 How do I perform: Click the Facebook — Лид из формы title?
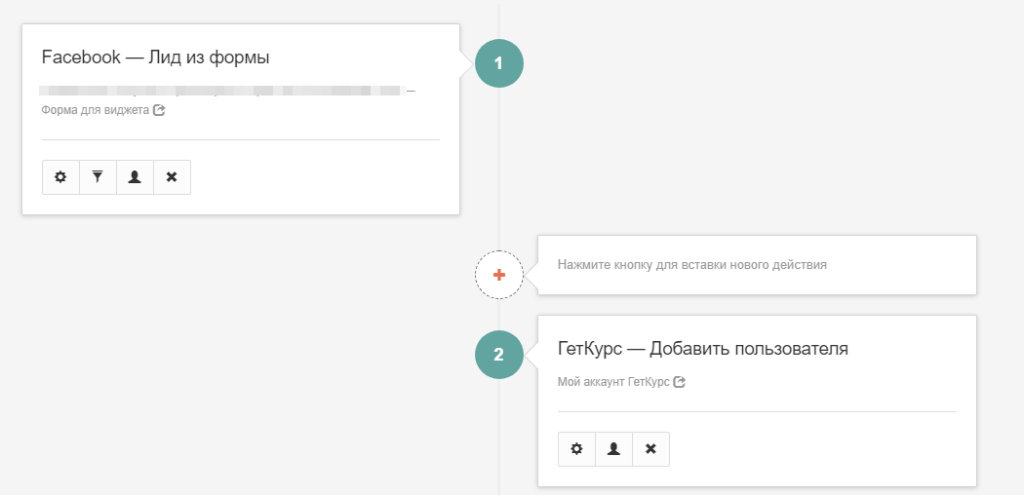[155, 57]
